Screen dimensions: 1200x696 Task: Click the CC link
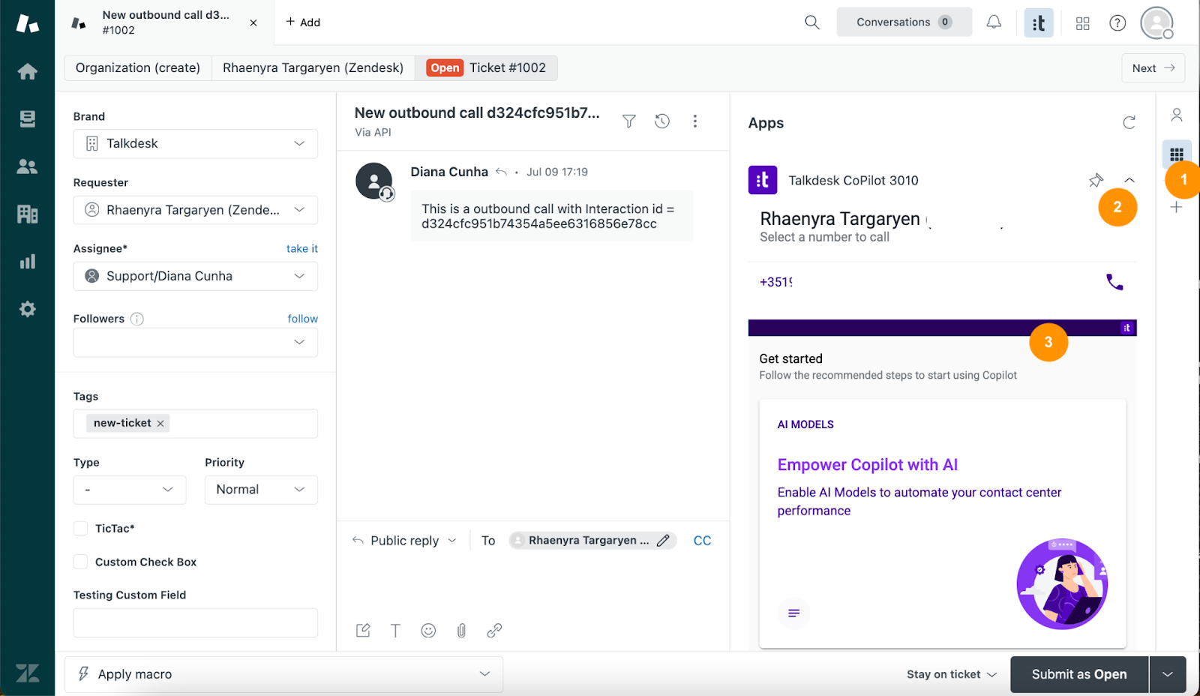[702, 541]
